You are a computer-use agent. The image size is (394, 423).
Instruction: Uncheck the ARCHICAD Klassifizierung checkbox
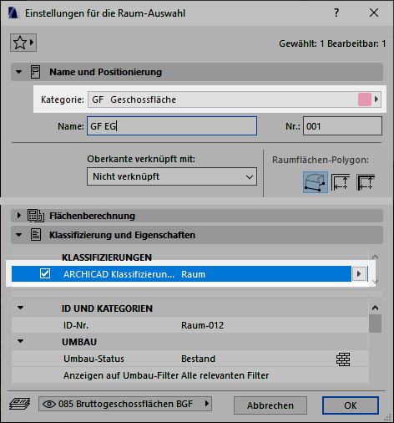coord(45,273)
